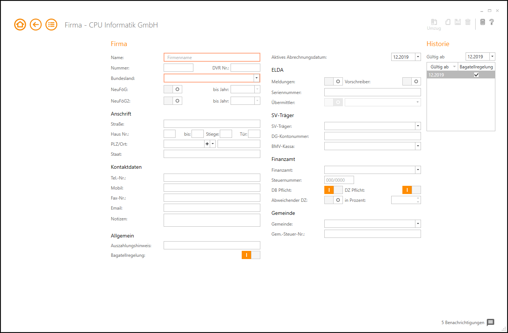The image size is (508, 333).
Task: Toggle the NeuFöG switch
Action: point(173,89)
